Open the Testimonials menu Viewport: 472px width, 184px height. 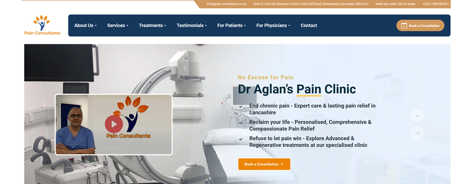click(x=192, y=25)
